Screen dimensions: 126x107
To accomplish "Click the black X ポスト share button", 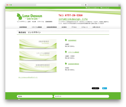I will point(96,88).
